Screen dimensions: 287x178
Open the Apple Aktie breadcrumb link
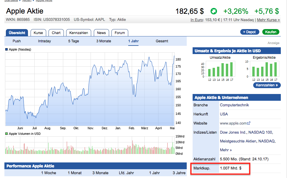(44, 1)
